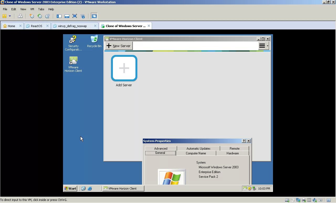
Task: Launch Internet Explorer from quick launch
Action: click(90, 189)
